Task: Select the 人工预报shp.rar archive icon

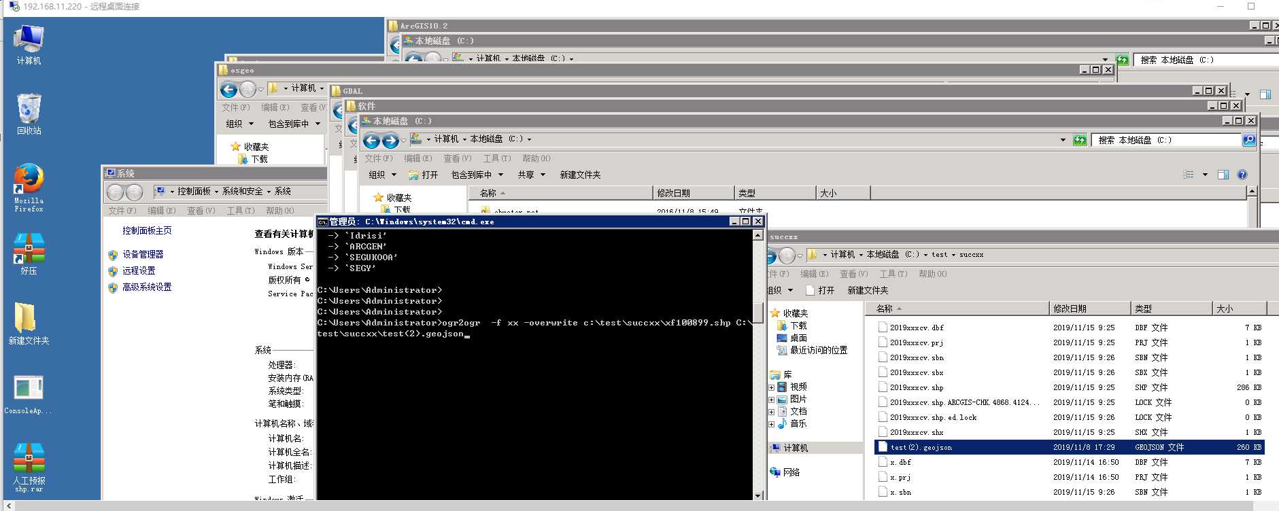Action: pos(29,468)
